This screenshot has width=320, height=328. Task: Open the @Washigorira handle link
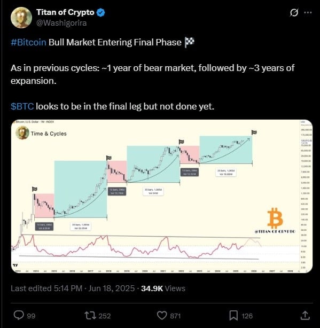click(61, 23)
